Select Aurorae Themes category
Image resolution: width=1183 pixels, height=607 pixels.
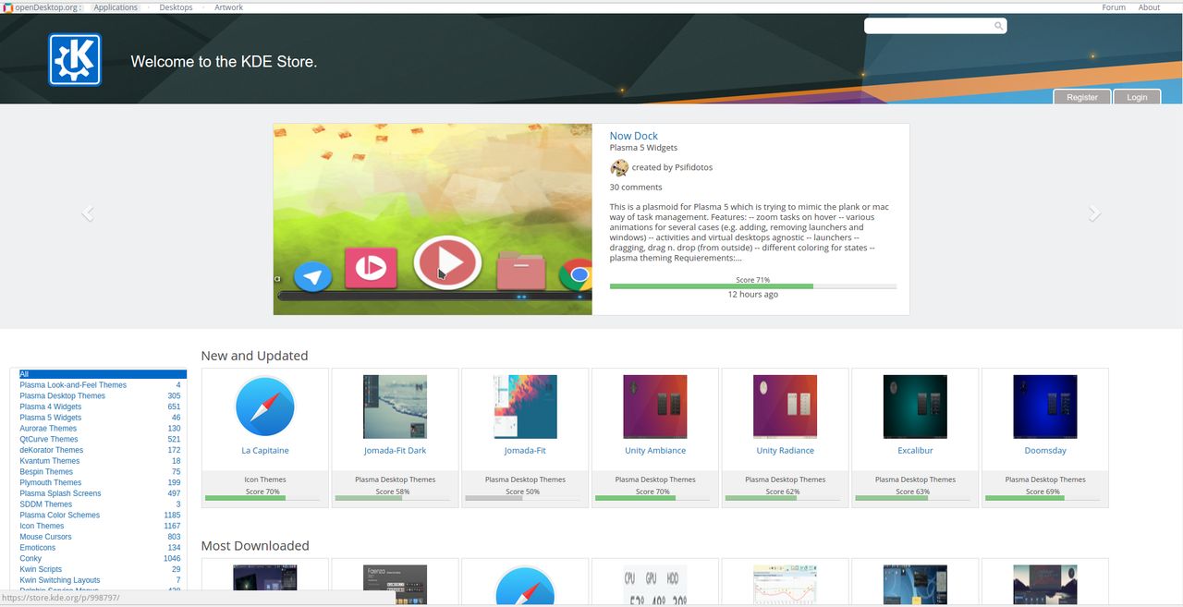click(x=48, y=429)
